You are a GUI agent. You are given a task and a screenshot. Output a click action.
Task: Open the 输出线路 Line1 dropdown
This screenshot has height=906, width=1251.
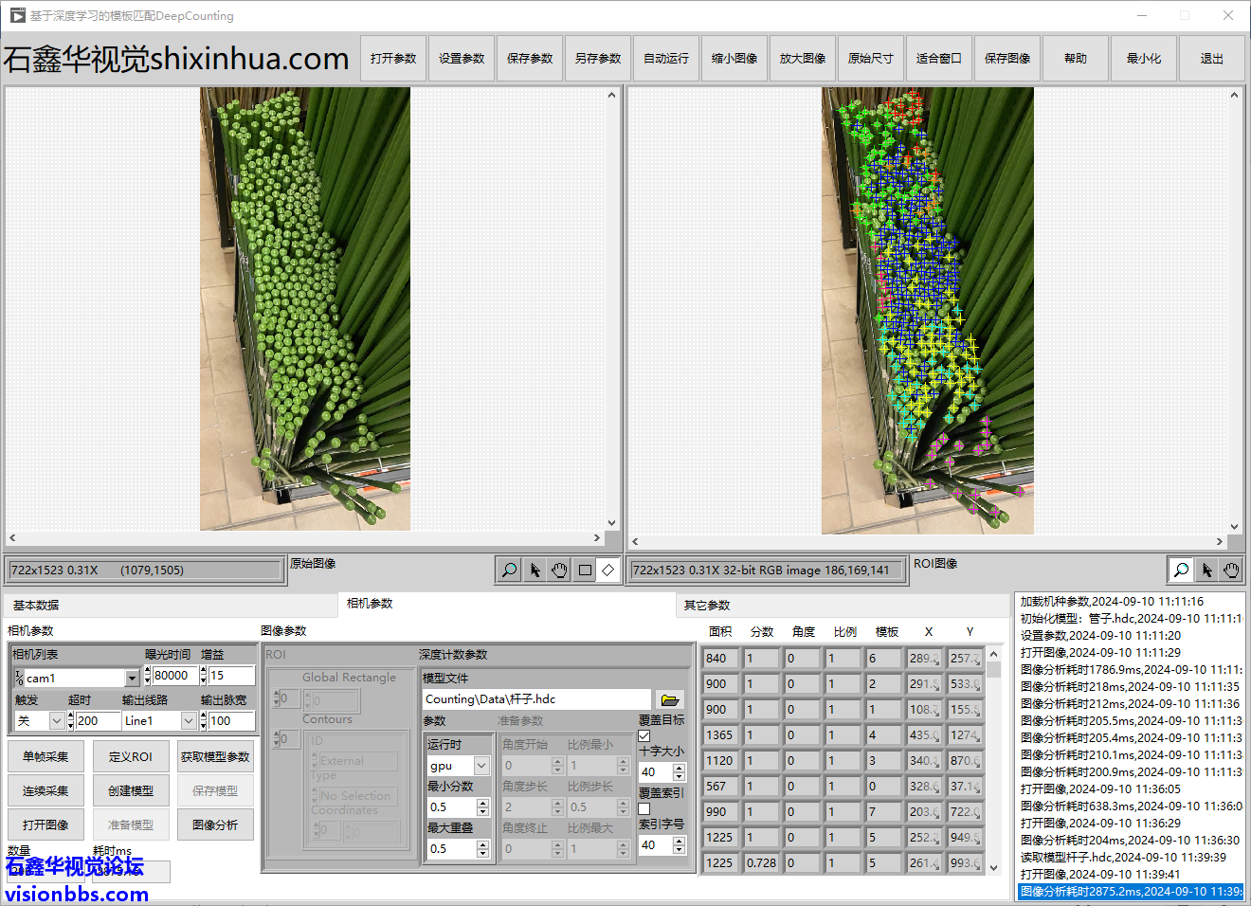[x=189, y=721]
